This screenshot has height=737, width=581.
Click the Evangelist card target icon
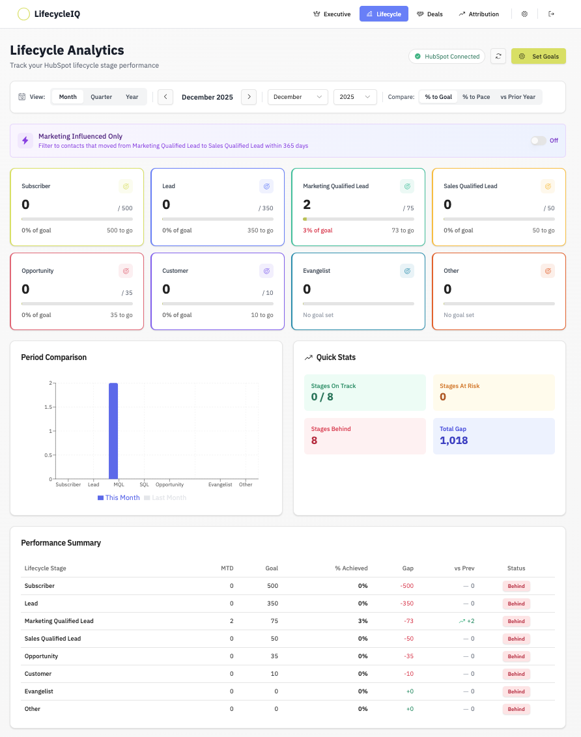[407, 271]
